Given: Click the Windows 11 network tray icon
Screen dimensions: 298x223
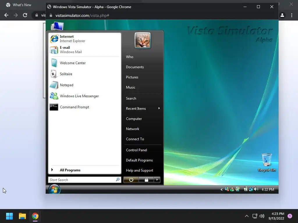Looking at the screenshot, I should tap(255, 216).
